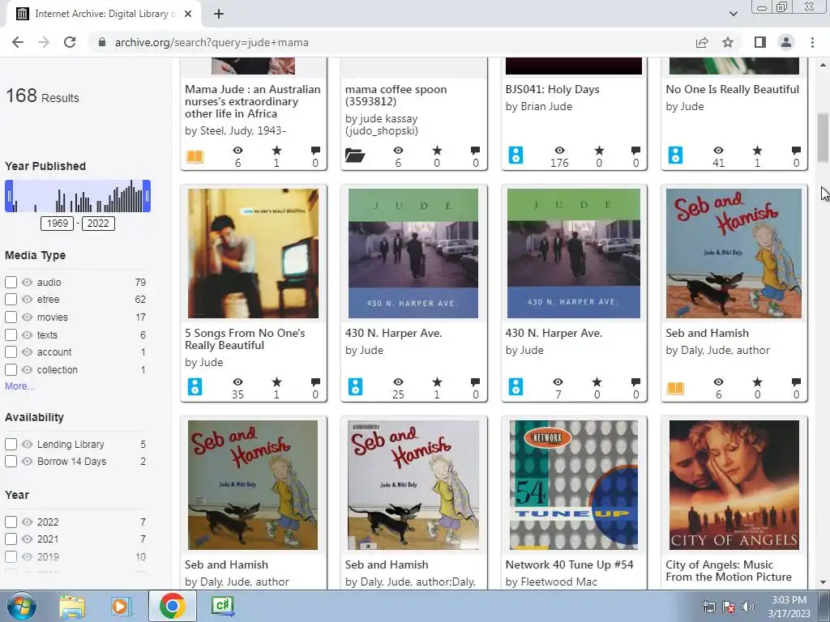
Task: Click the favorites star on the Mama Jude card
Action: pos(277,151)
